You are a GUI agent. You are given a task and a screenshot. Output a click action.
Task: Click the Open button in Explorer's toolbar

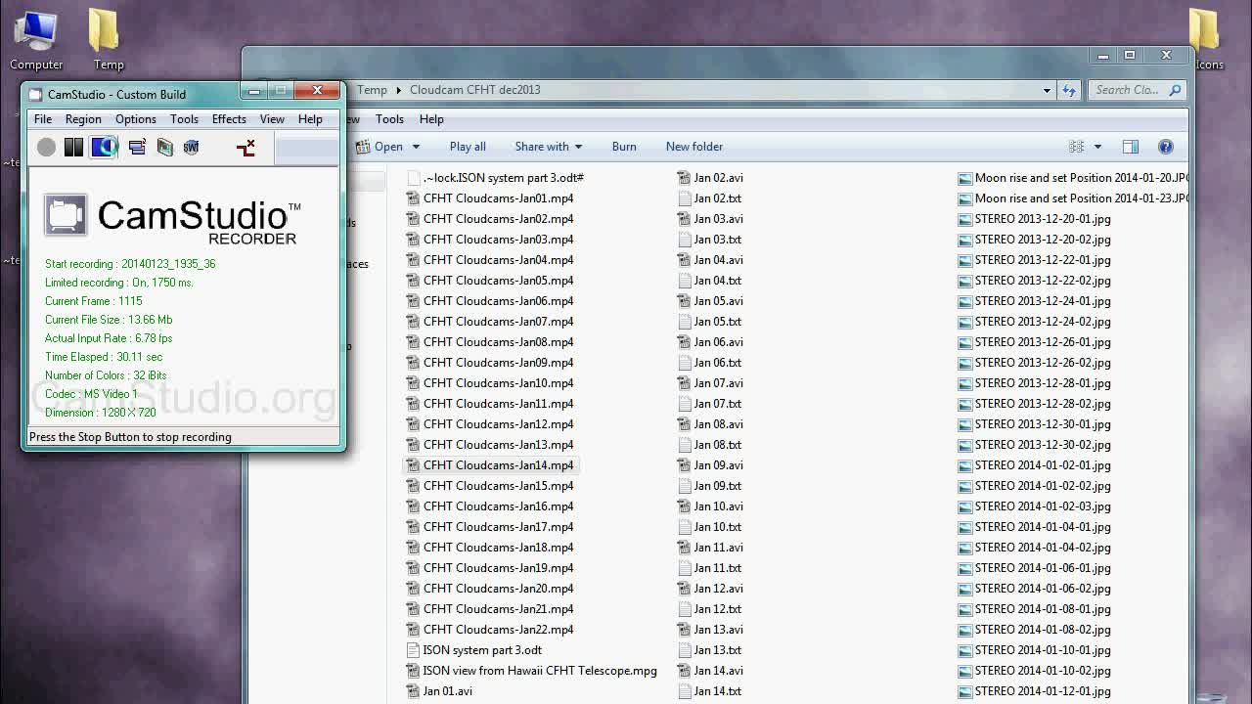pos(380,147)
